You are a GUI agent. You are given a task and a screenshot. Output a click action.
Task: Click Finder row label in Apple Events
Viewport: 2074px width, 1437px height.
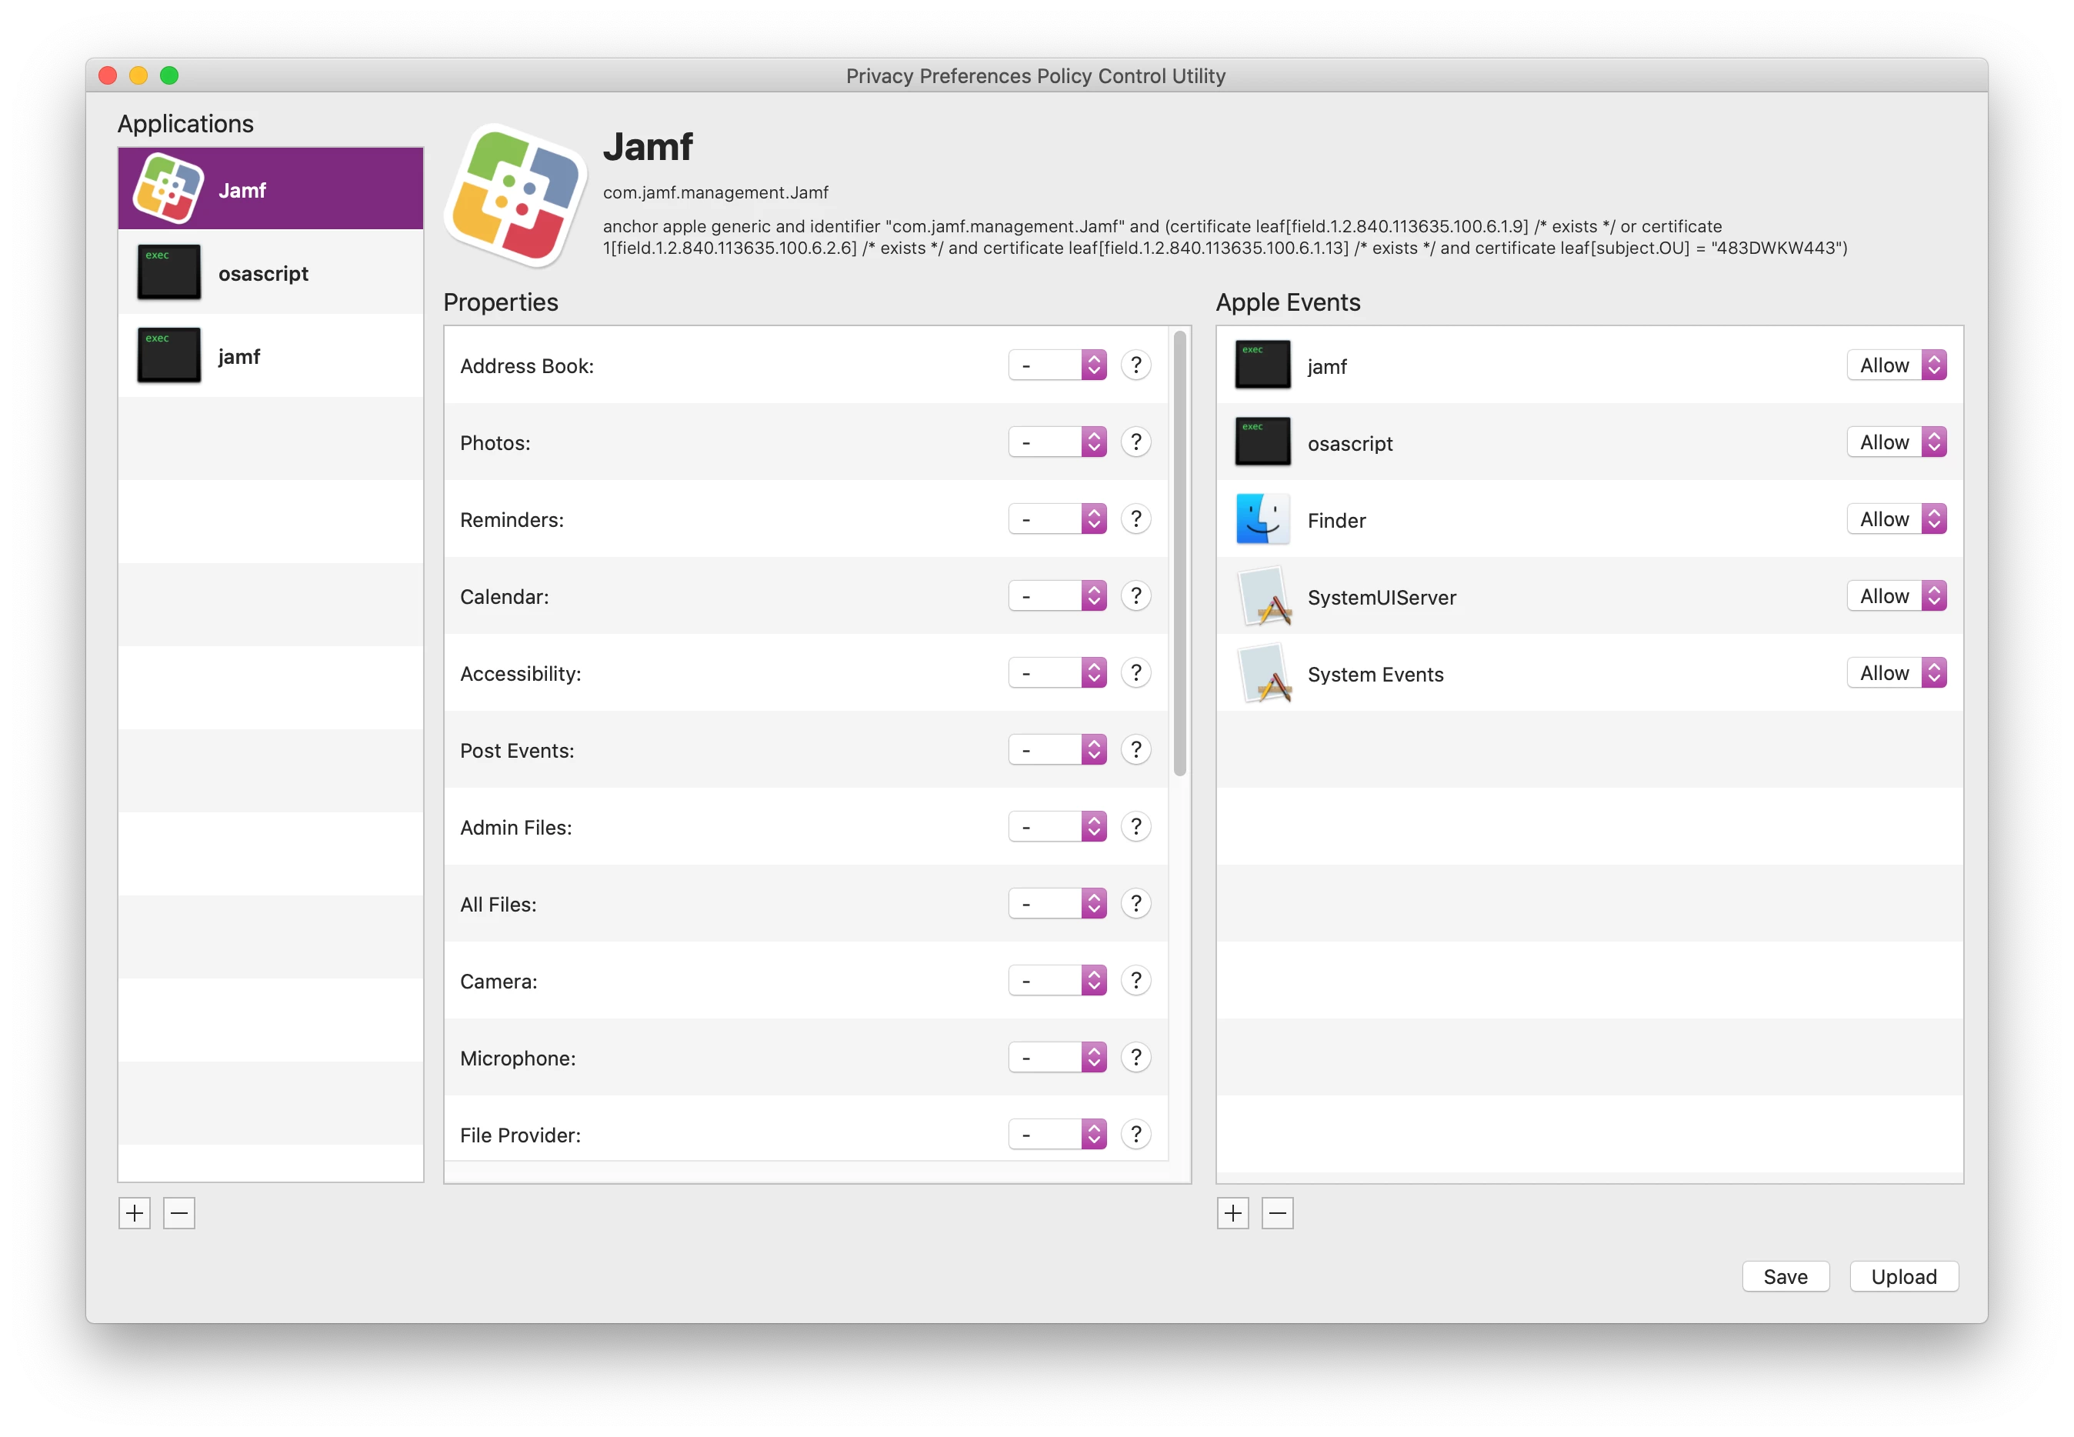click(x=1335, y=521)
